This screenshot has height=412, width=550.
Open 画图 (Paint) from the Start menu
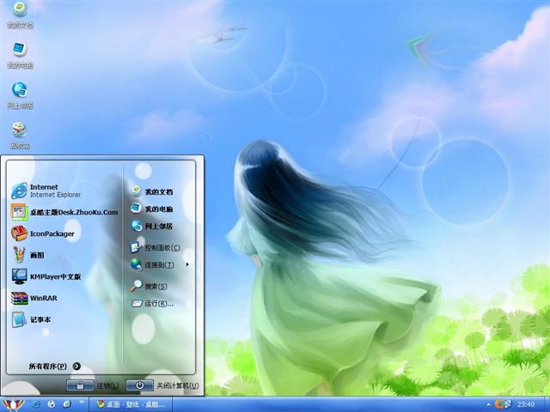tap(34, 255)
